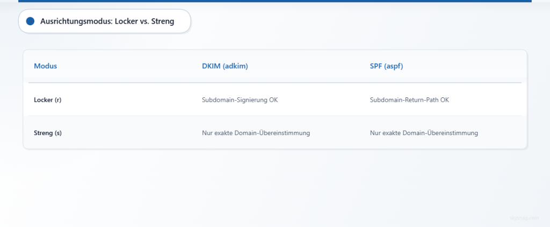Select the 'DKIM (adkim)' column header
Image resolution: width=550 pixels, height=227 pixels.
tap(225, 66)
